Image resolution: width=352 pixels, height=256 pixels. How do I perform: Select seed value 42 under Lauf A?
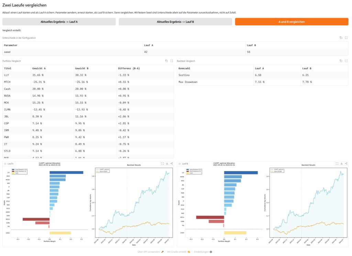tap(194, 52)
